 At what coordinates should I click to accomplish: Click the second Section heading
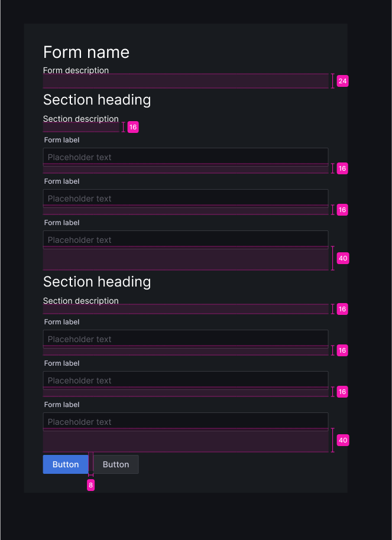tap(97, 282)
